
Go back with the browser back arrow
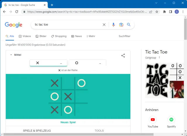[x=4, y=12]
